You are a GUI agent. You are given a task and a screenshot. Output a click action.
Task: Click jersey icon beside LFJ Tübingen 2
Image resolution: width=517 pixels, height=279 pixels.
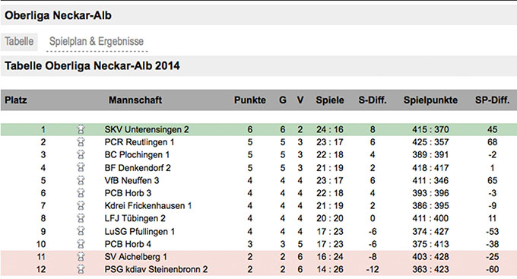coord(81,218)
